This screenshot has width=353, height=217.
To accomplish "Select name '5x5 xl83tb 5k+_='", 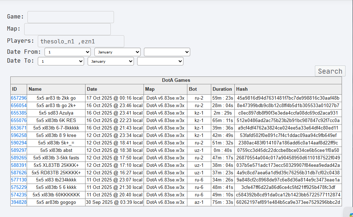I will point(56,143).
